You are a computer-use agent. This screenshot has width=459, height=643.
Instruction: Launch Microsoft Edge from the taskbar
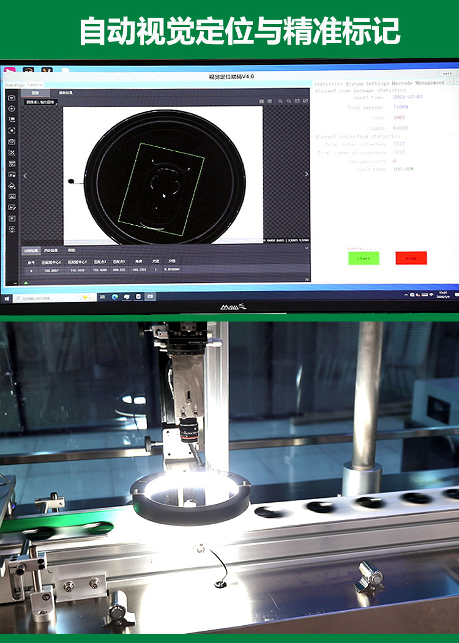[x=115, y=297]
